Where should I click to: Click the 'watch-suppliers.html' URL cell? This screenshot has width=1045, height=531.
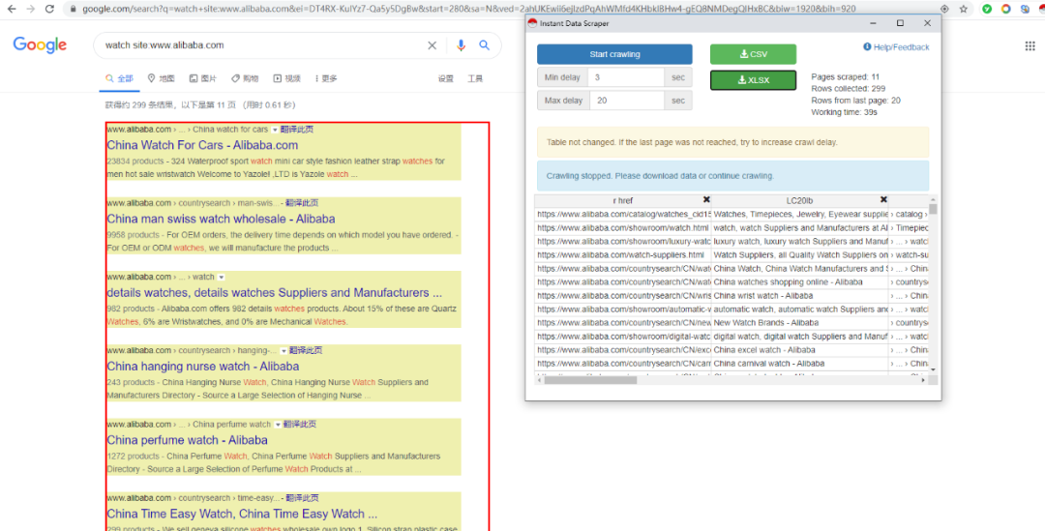click(x=622, y=255)
